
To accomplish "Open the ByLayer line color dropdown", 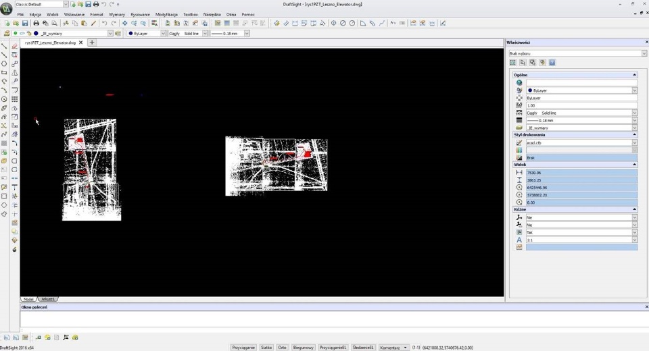I will 163,34.
